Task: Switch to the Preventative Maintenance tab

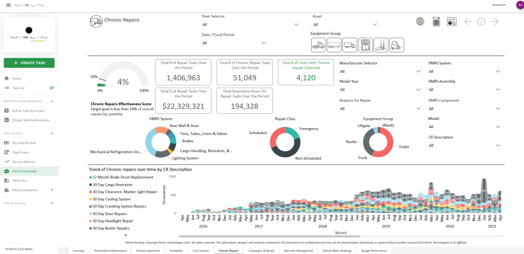Action: (111, 250)
